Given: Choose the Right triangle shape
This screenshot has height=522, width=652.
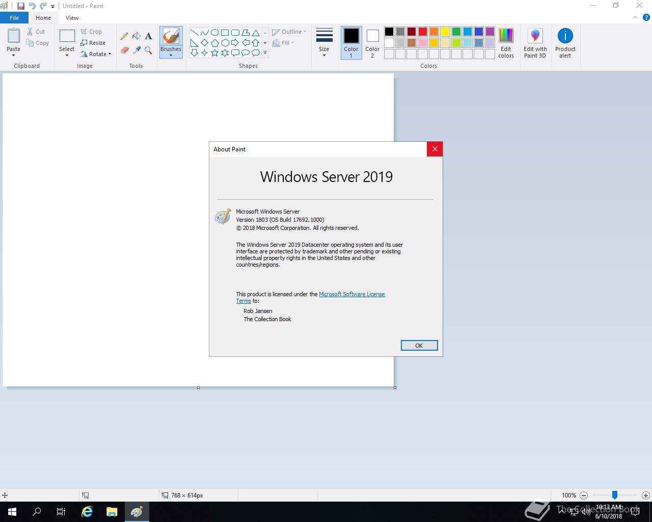Looking at the screenshot, I should point(195,43).
